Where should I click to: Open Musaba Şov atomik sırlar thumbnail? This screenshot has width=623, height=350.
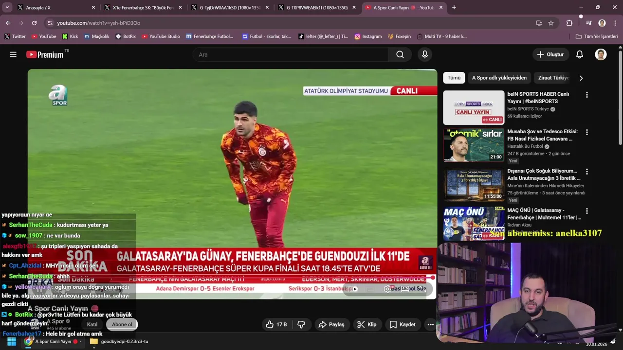pyautogui.click(x=474, y=145)
